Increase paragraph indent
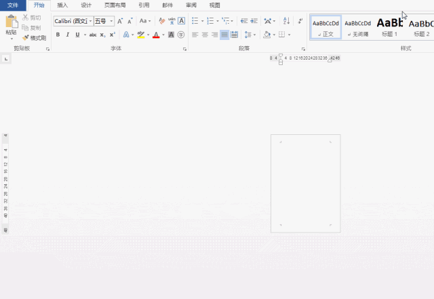Image resolution: width=434 pixels, height=299 pixels. [x=254, y=21]
